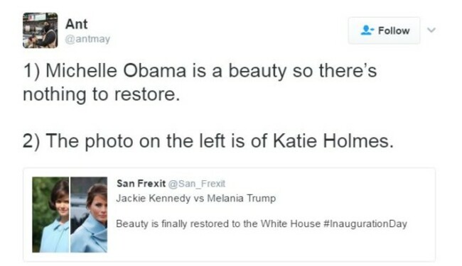Click the person-plus icon inside Follow

pos(367,31)
